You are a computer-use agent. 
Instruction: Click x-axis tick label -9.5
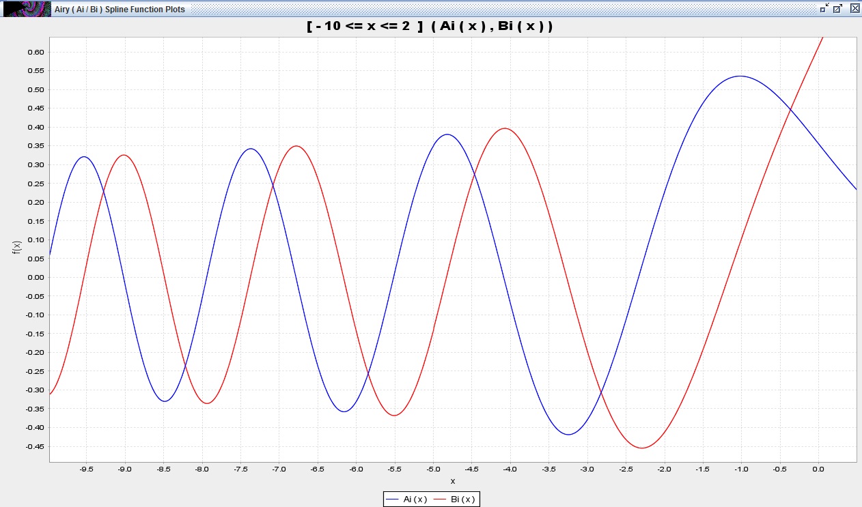click(x=86, y=469)
